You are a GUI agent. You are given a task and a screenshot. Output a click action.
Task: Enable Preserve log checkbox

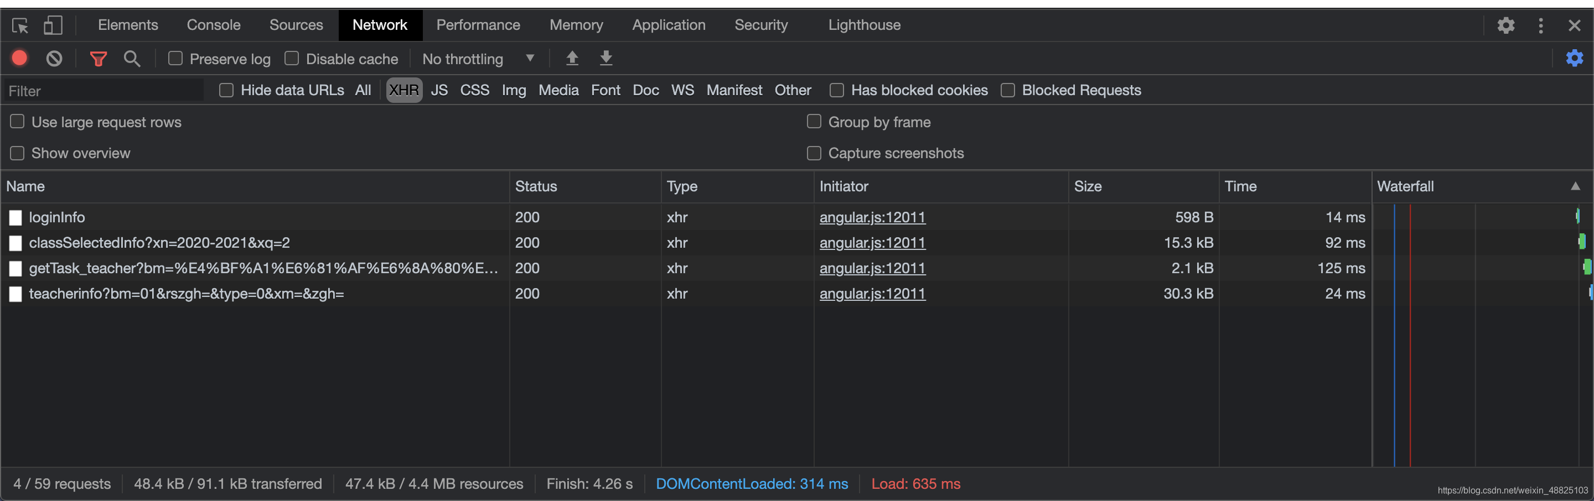[176, 58]
